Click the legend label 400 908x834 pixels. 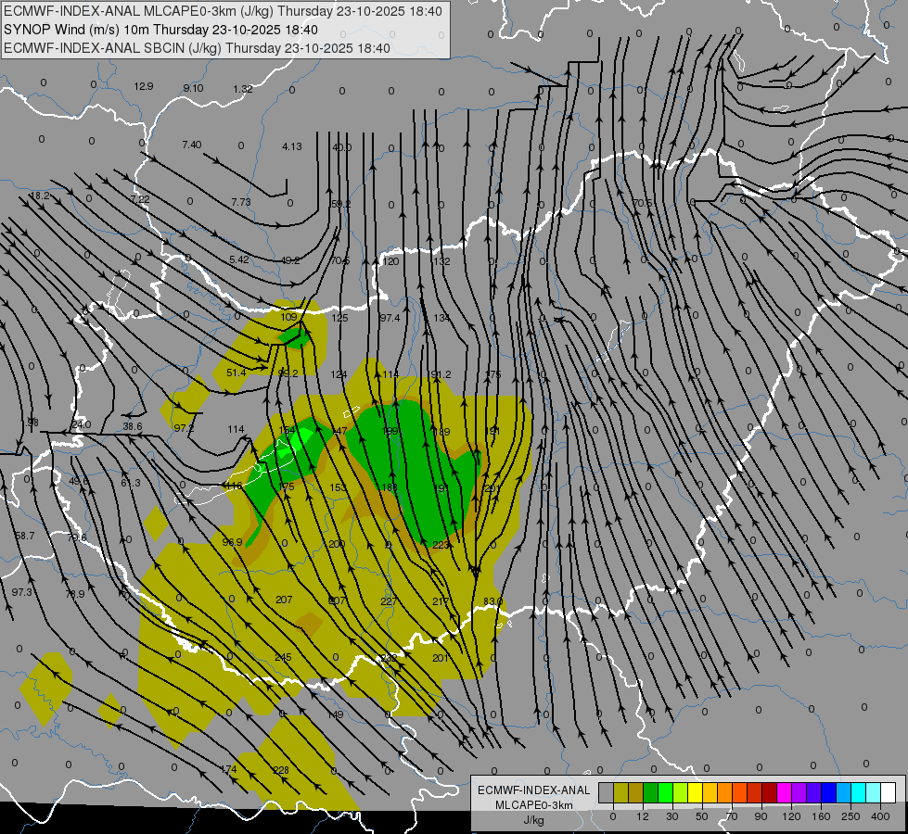point(880,816)
